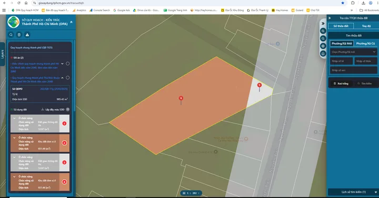Open the Layers side tab
This screenshot has height=198, width=379.
click(3, 54)
